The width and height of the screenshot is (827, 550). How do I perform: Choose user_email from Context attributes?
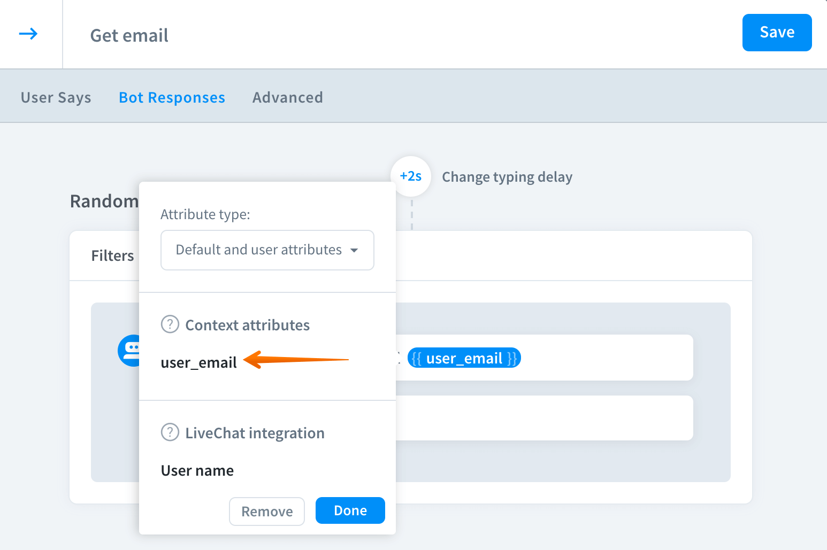198,363
